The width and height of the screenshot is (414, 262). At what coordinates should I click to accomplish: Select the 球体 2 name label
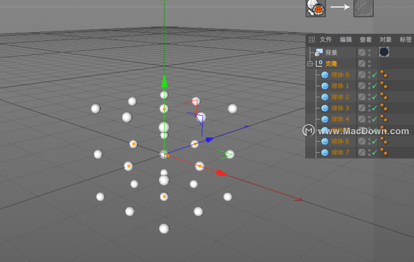click(x=340, y=97)
